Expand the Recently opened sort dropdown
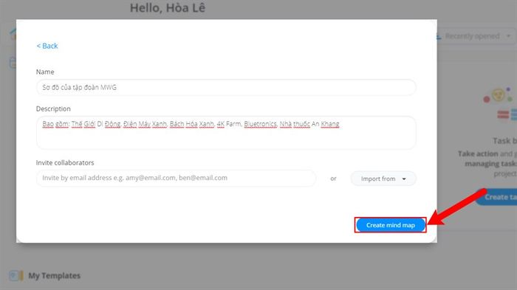The height and width of the screenshot is (290, 517). [x=473, y=36]
